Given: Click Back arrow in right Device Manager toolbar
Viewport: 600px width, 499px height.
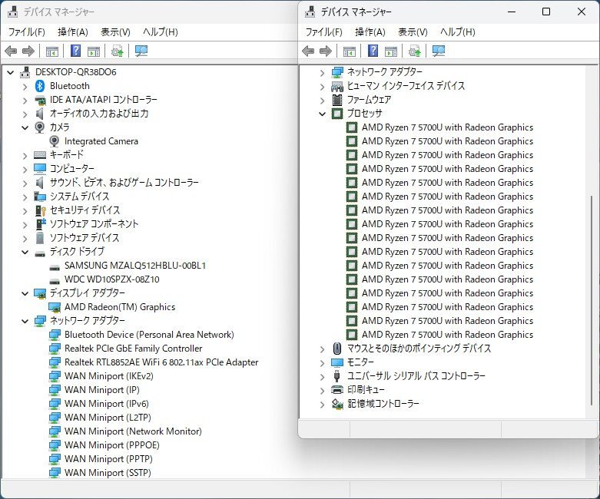Looking at the screenshot, I should pyautogui.click(x=308, y=51).
